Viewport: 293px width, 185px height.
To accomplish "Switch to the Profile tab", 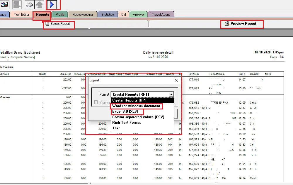I will pos(60,15).
